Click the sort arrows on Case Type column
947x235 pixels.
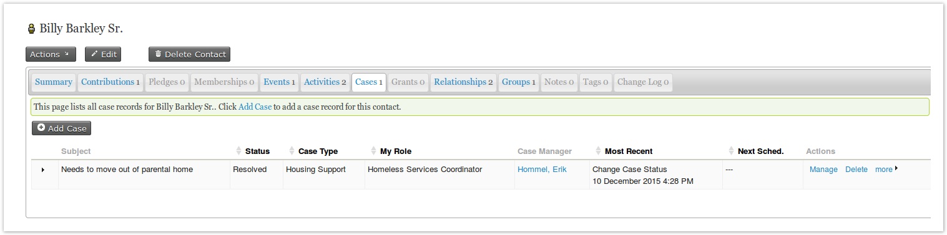pos(292,151)
